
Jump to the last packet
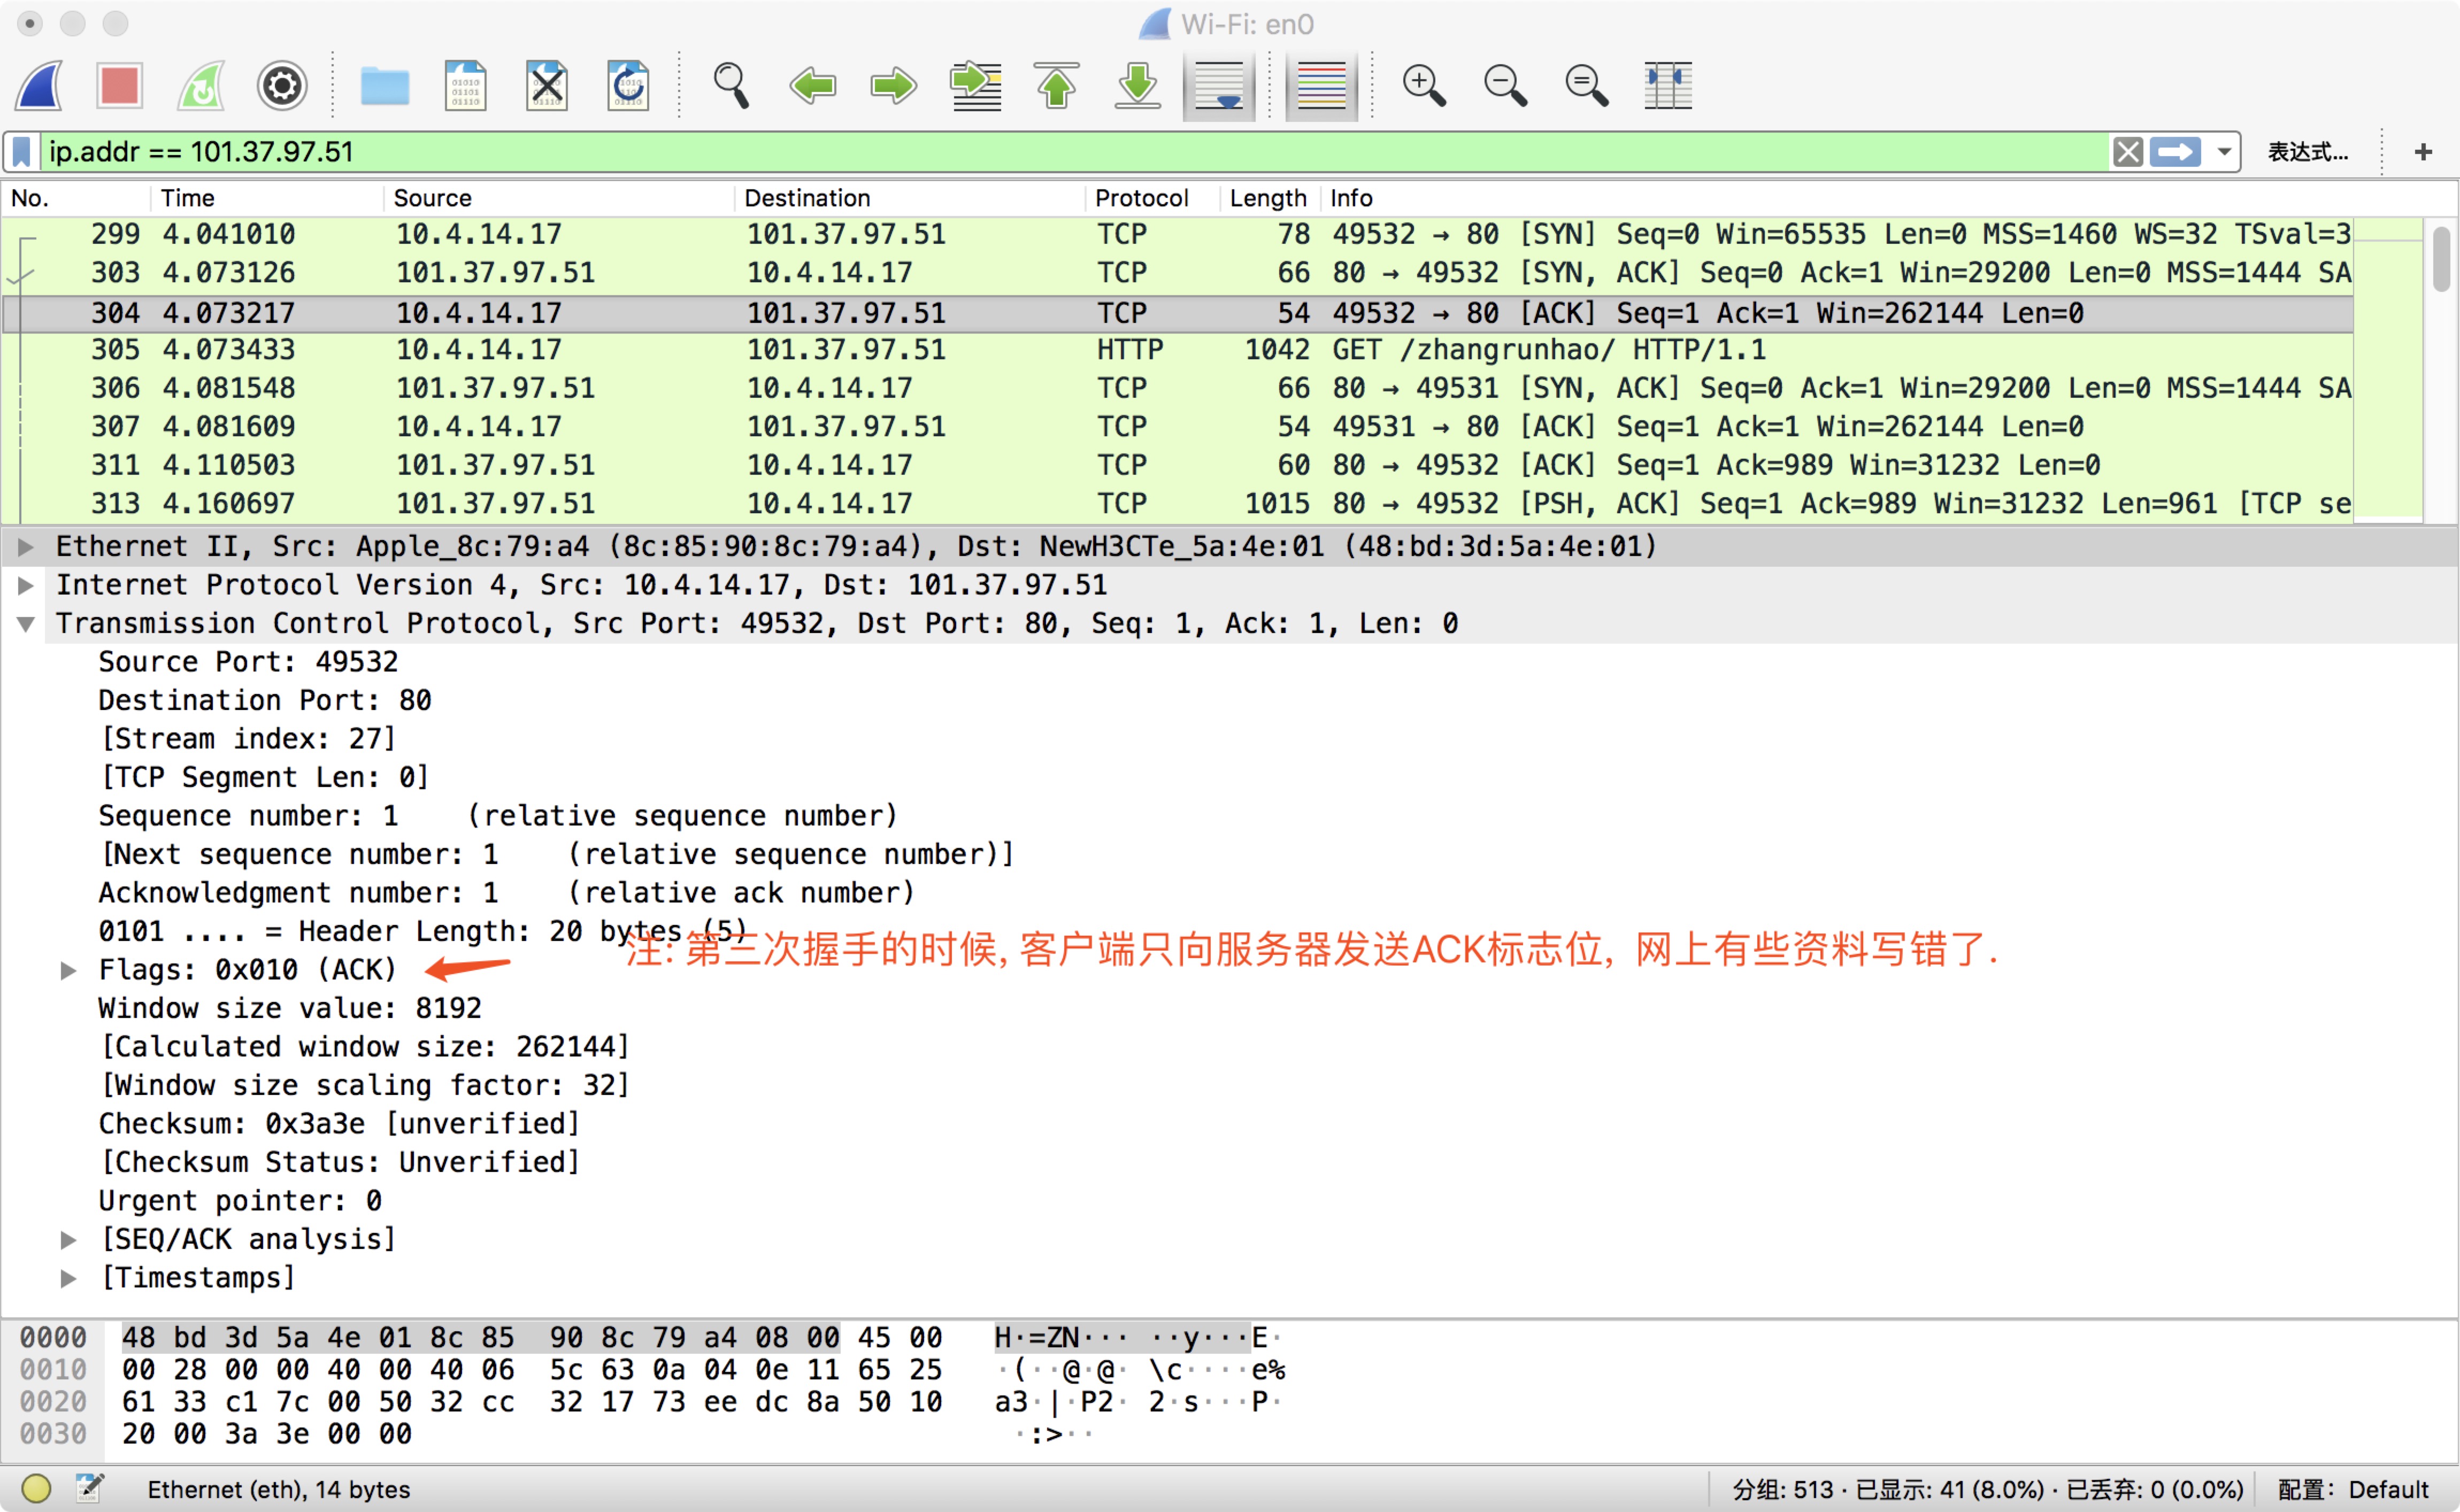[x=1137, y=86]
